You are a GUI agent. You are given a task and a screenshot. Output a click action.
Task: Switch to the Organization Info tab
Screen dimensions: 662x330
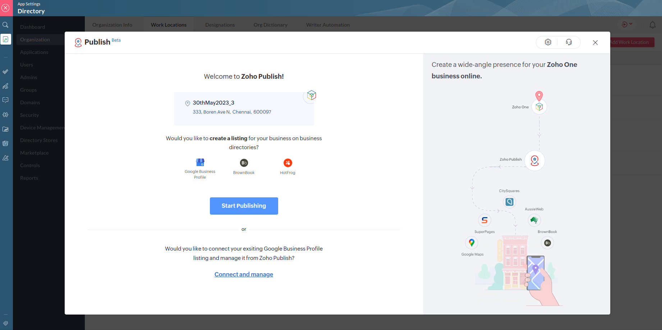(x=112, y=25)
